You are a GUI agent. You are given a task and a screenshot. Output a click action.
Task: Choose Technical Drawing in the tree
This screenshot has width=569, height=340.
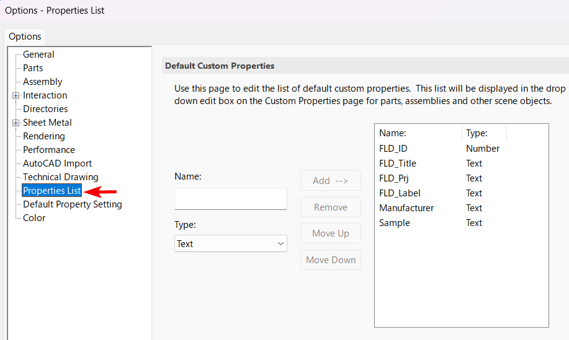(60, 177)
